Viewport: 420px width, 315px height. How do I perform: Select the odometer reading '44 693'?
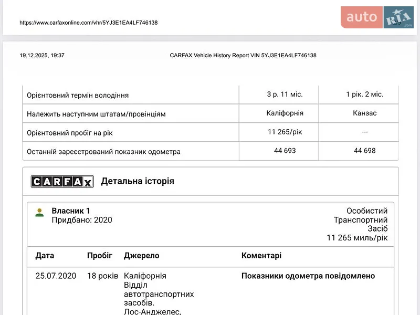(x=285, y=151)
